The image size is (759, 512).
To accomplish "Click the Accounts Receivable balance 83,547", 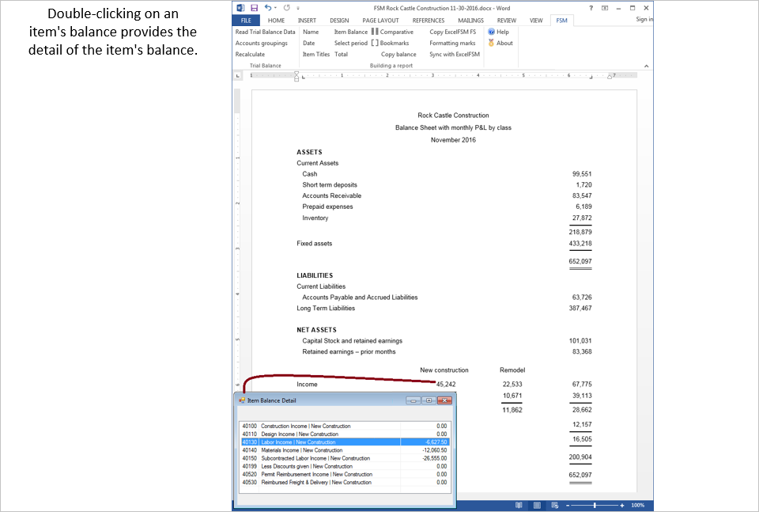I will (582, 195).
